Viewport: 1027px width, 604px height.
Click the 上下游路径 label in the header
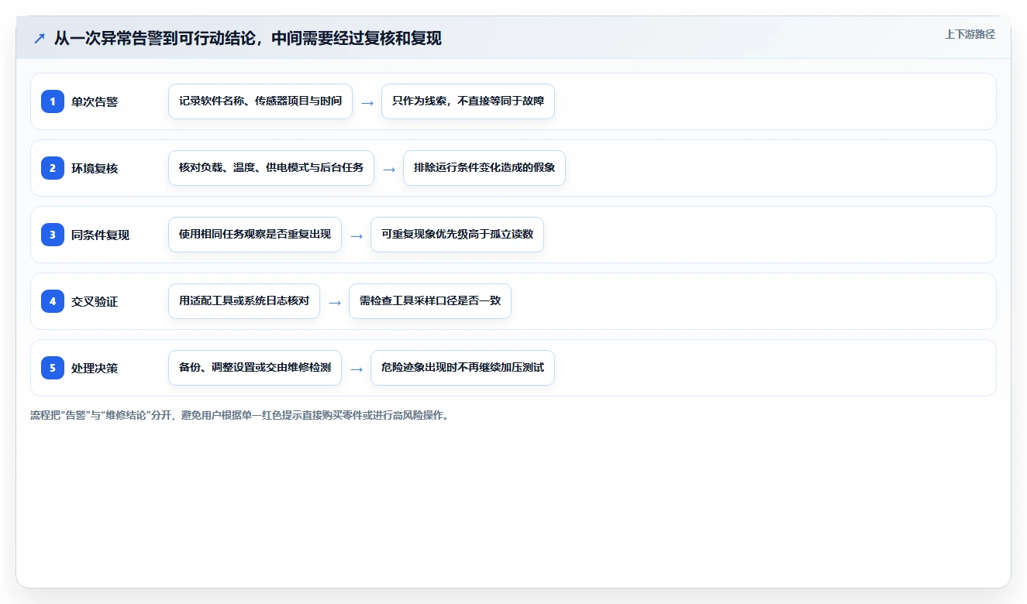(970, 34)
